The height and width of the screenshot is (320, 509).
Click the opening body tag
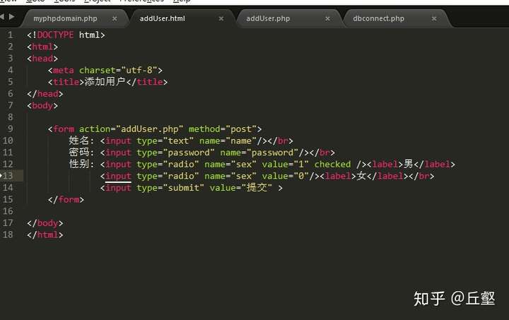click(x=42, y=105)
